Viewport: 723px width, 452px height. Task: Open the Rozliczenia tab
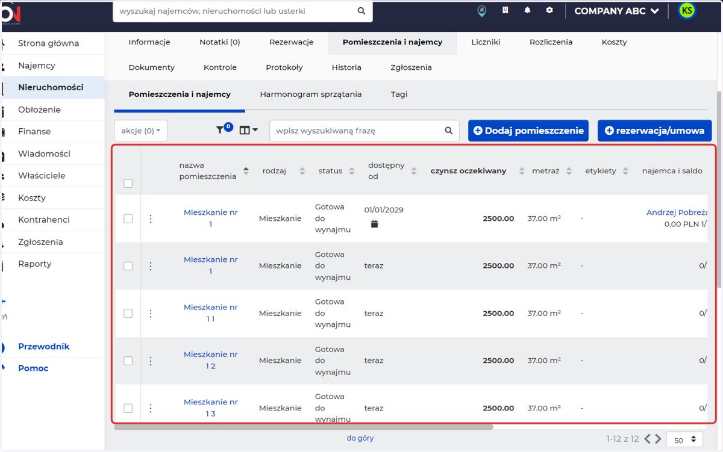coord(551,42)
